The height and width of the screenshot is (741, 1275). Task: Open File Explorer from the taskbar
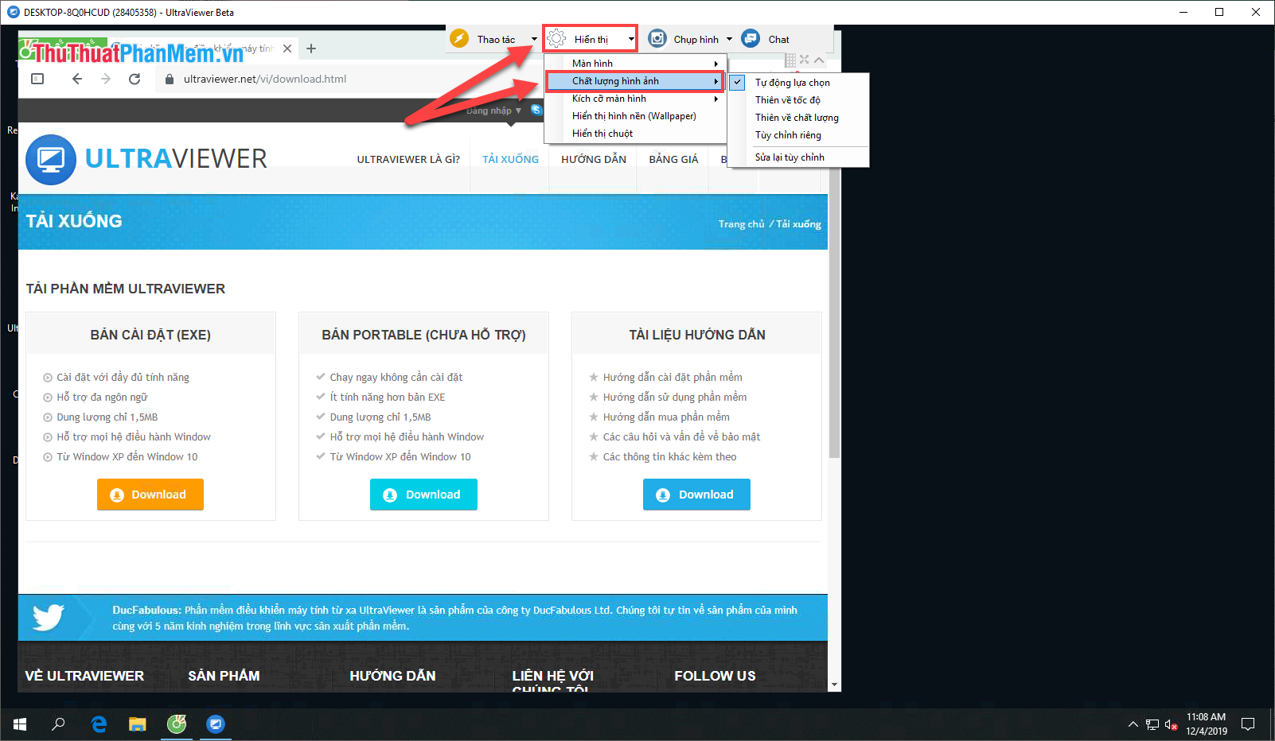138,724
